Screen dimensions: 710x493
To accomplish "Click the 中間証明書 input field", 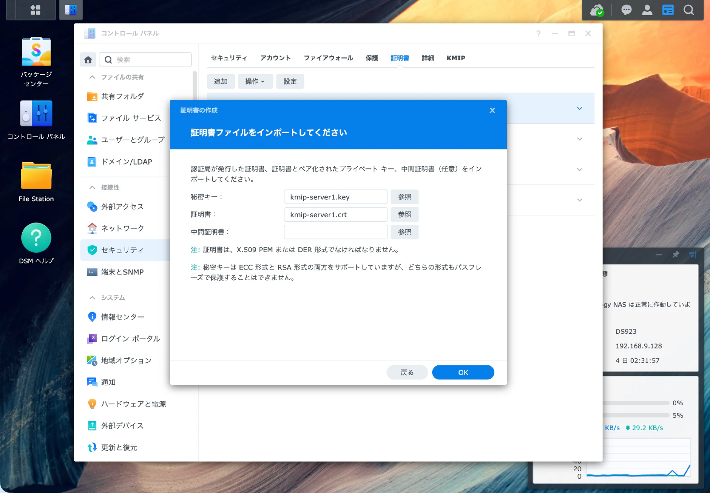I will tap(335, 232).
